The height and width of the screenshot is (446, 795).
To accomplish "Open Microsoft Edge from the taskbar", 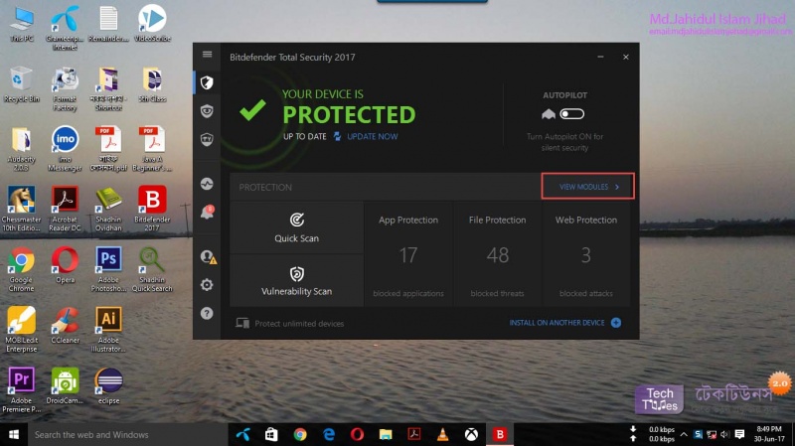I will click(329, 434).
